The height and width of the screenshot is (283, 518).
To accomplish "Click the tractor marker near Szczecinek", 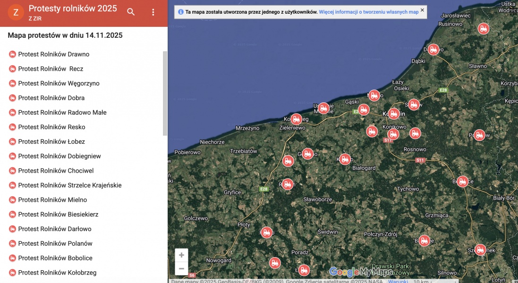I will click(x=480, y=250).
